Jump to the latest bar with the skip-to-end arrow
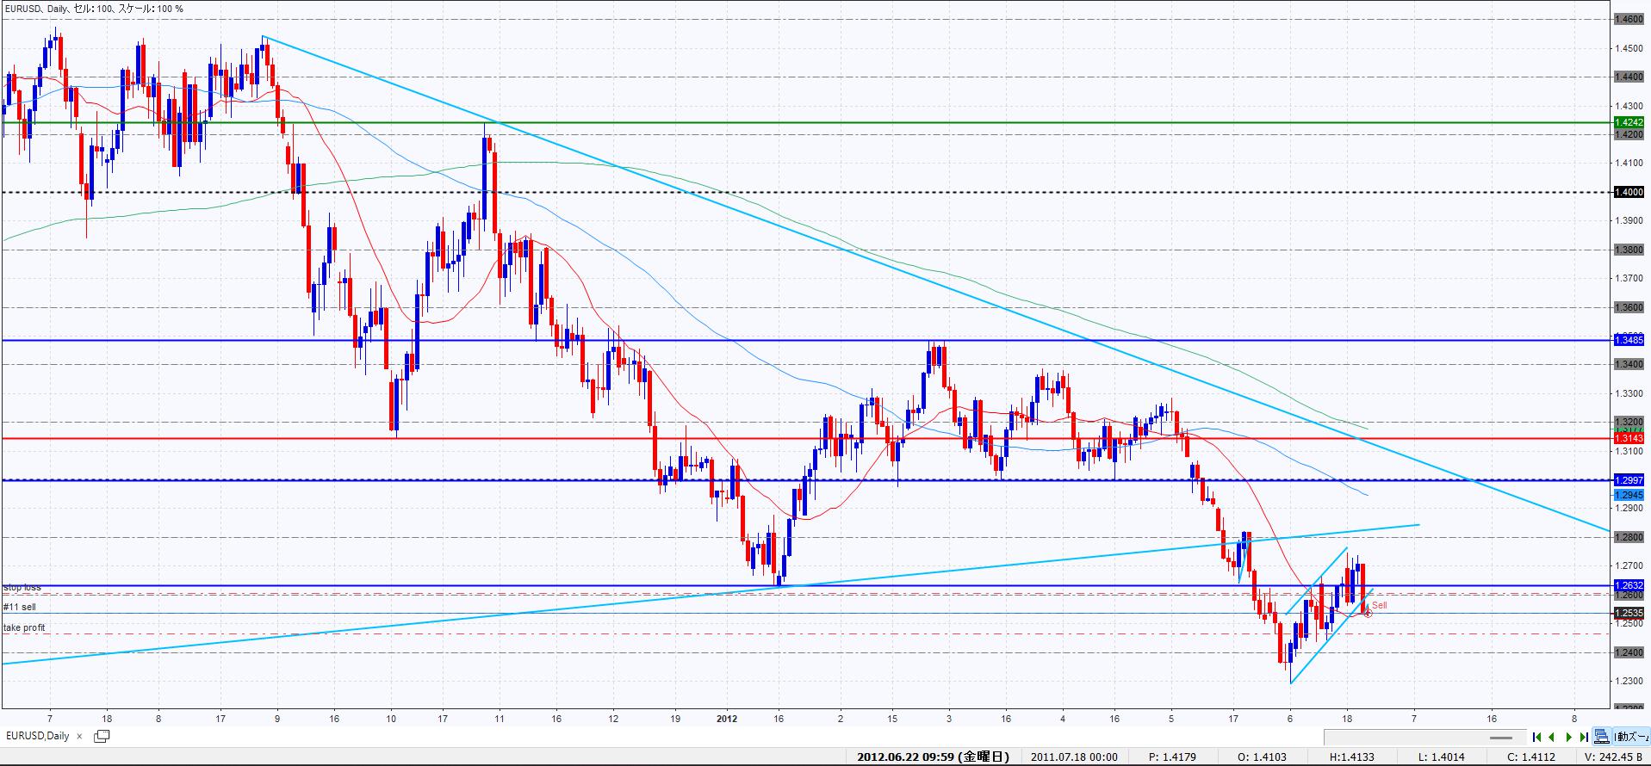The height and width of the screenshot is (766, 1651). coord(1584,737)
